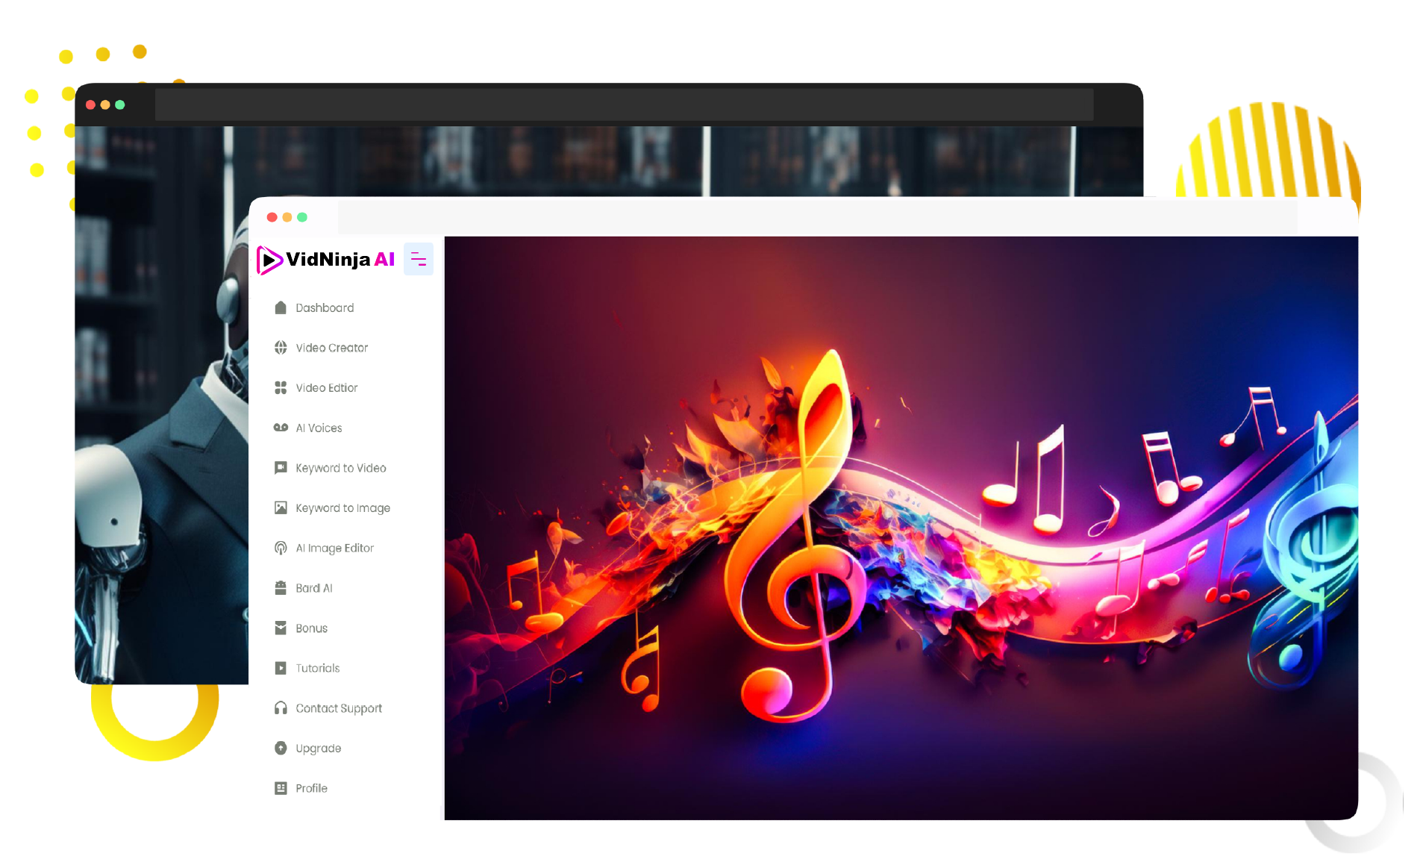Viewport: 1423px width, 859px height.
Task: Click the Bard AI briefcase icon
Action: coord(281,588)
